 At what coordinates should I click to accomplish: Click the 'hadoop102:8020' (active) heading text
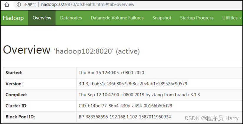pyautogui.click(x=97, y=51)
